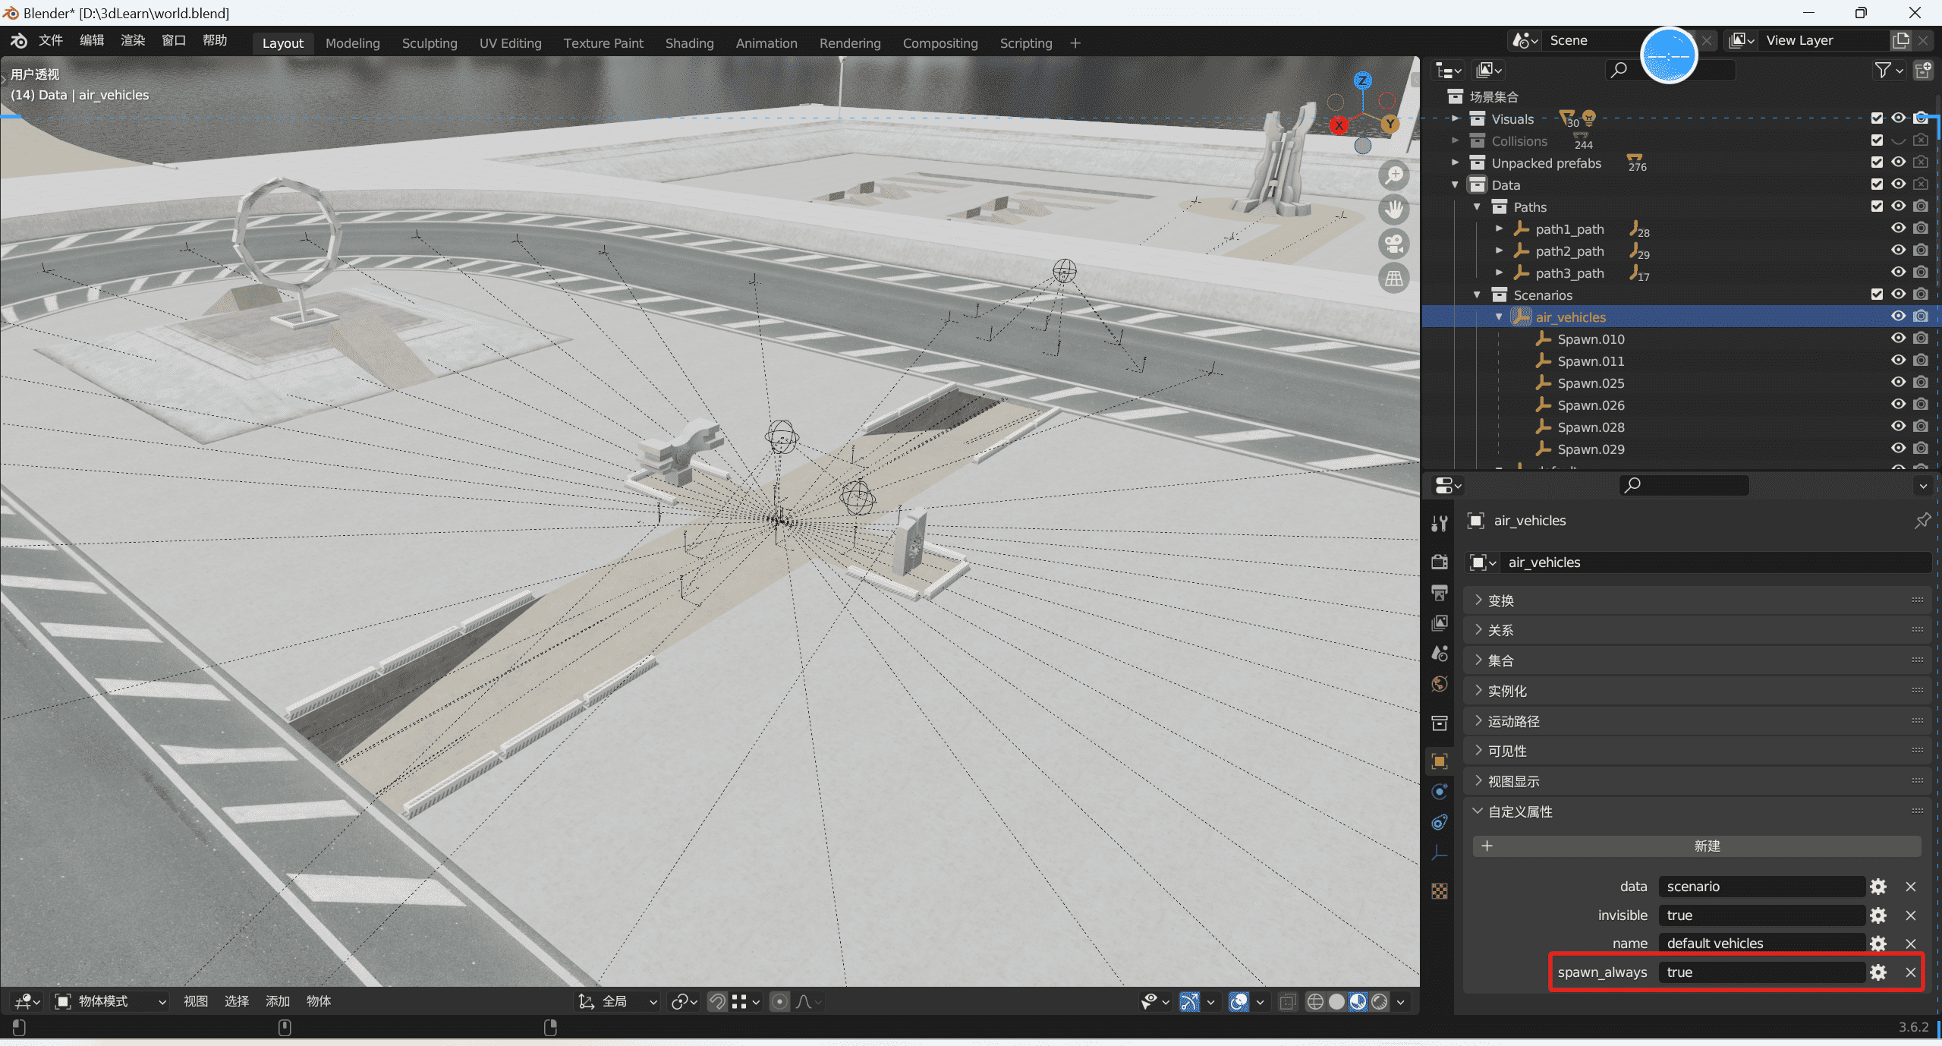Hide Spawn.026 with its eye icon

click(1898, 405)
